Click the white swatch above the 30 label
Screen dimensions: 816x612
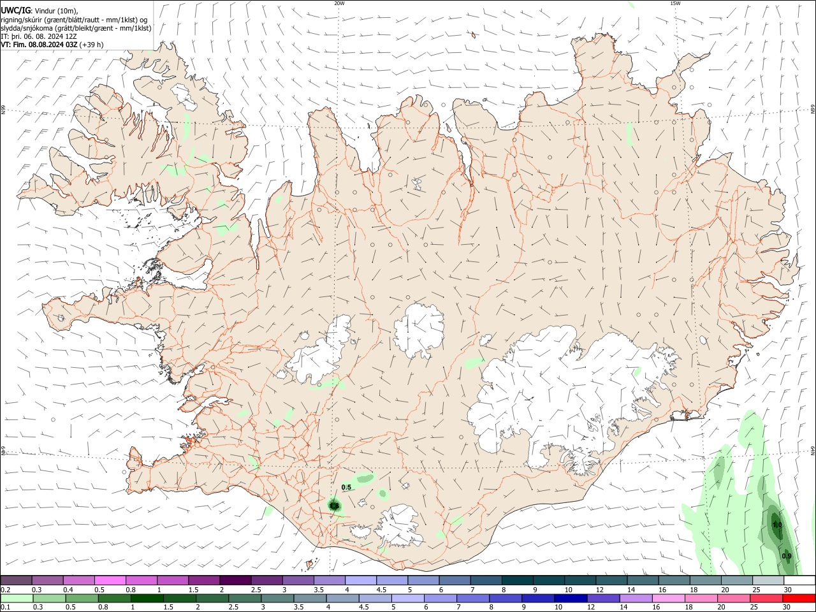(x=799, y=580)
